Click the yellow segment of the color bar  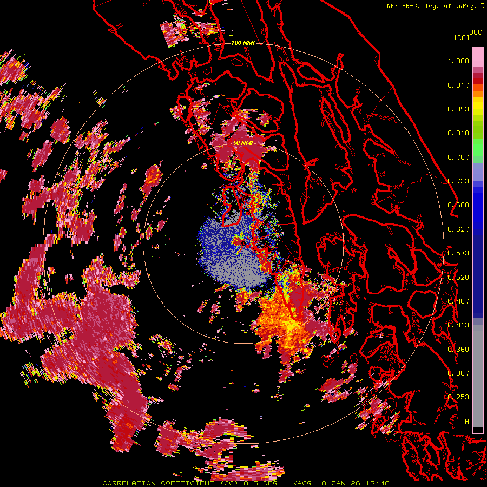click(x=478, y=106)
